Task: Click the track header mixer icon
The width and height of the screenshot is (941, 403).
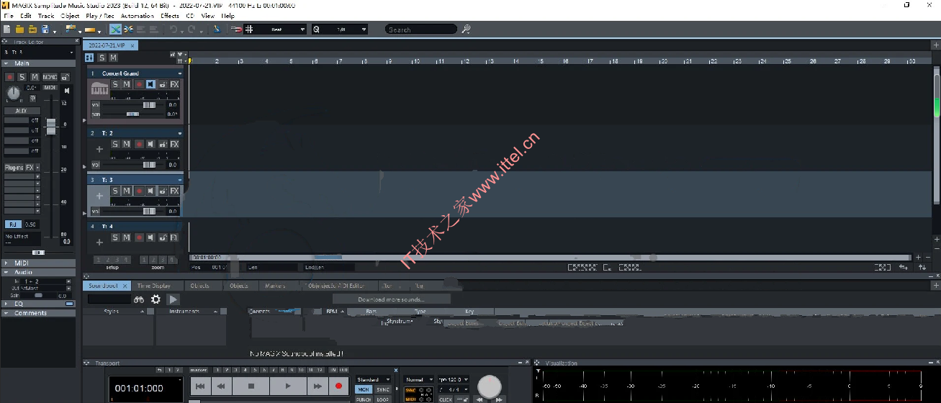Action: (x=89, y=58)
